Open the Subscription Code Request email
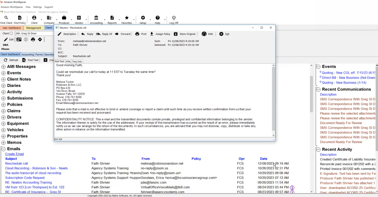378x197 pixels. pos(25,178)
